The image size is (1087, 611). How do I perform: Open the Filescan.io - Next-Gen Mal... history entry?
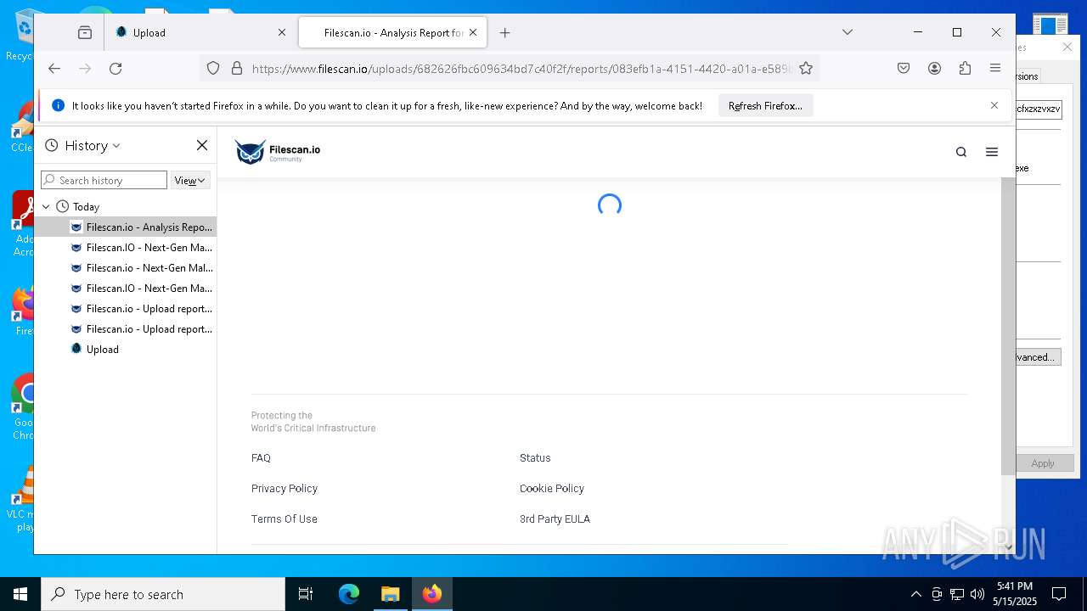coord(126,268)
